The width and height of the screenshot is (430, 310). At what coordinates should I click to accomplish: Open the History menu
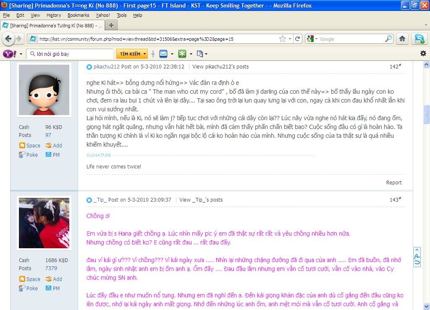54,15
